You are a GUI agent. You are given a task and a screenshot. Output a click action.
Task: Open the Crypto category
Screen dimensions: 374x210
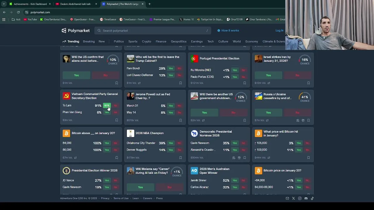146,41
